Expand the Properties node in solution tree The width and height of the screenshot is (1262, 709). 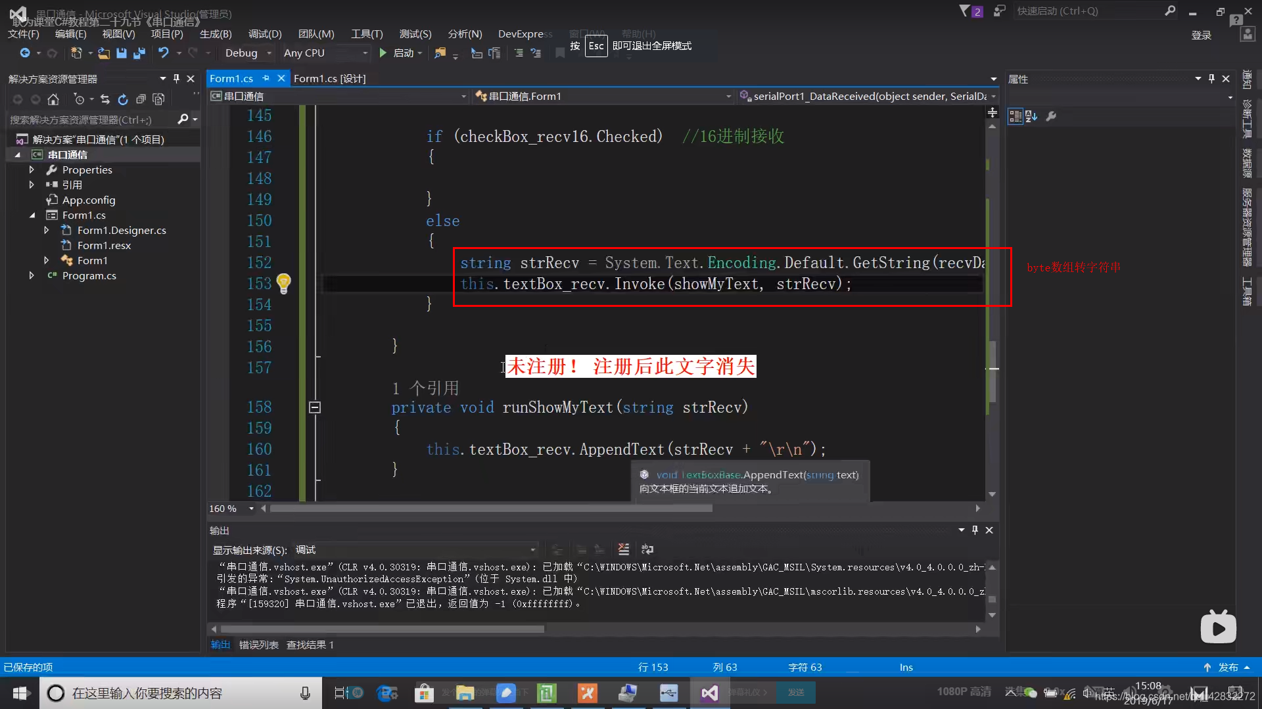click(31, 170)
